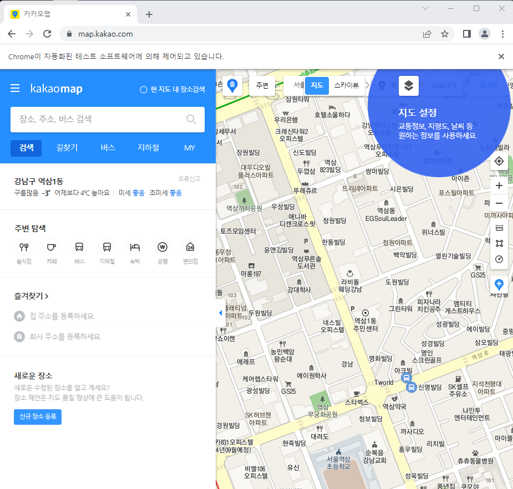Switch map type to 지도
The image size is (513, 489).
[x=317, y=85]
